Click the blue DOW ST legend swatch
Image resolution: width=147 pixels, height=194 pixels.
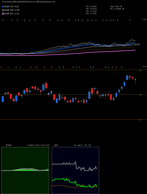pyautogui.click(x=3, y=6)
